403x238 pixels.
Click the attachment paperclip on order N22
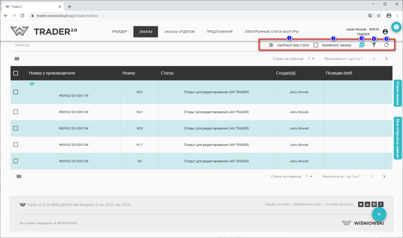coord(32,84)
